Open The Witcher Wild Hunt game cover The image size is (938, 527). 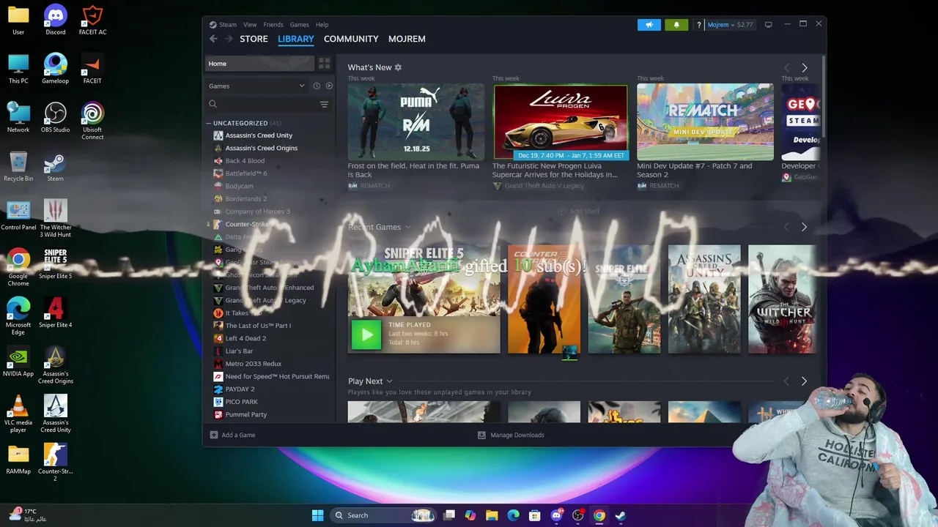pyautogui.click(x=782, y=299)
